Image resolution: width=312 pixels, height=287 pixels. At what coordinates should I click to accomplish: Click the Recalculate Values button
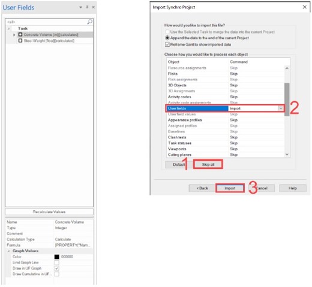point(49,212)
